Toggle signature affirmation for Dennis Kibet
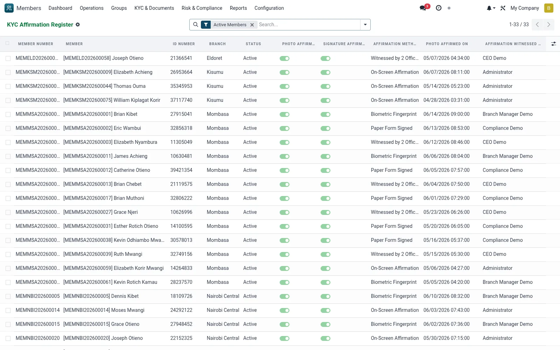Screen dimensions: 560x350 [x=325, y=296]
